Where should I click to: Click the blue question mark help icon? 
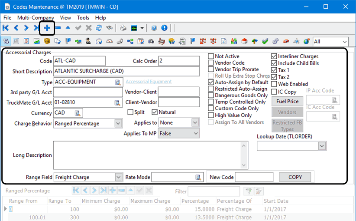coord(154,28)
